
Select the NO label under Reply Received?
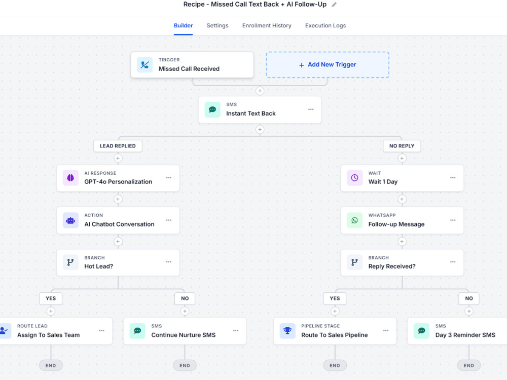[x=469, y=298]
